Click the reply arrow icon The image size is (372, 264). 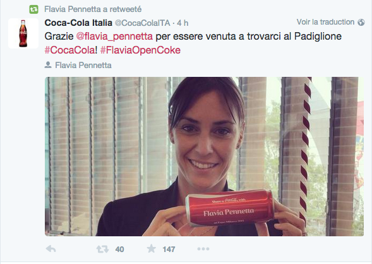[51, 249]
